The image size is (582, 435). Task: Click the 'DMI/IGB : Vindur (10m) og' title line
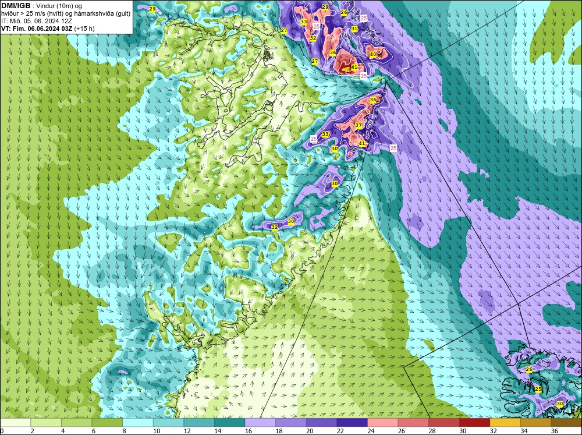coord(41,6)
